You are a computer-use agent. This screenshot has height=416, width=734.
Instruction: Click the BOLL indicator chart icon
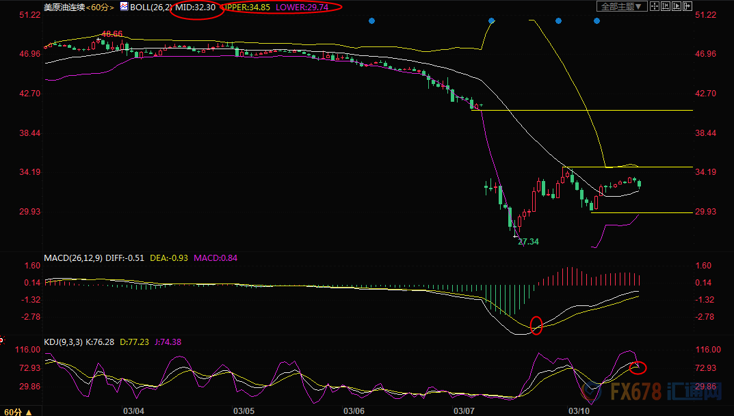pyautogui.click(x=124, y=7)
